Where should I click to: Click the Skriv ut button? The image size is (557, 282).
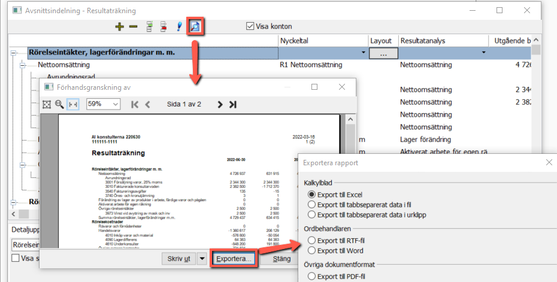pyautogui.click(x=178, y=259)
